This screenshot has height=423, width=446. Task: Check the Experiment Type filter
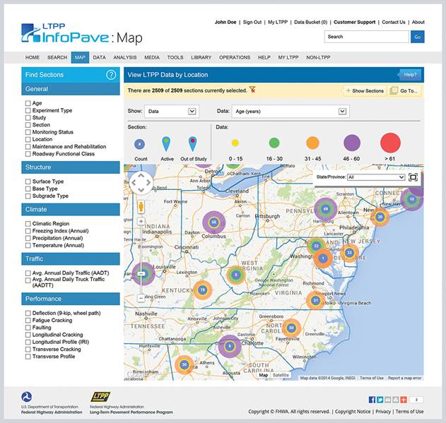click(28, 110)
